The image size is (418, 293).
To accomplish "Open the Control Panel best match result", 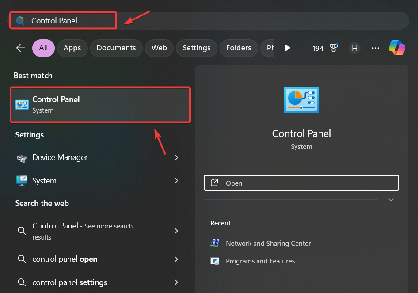I will pyautogui.click(x=100, y=104).
